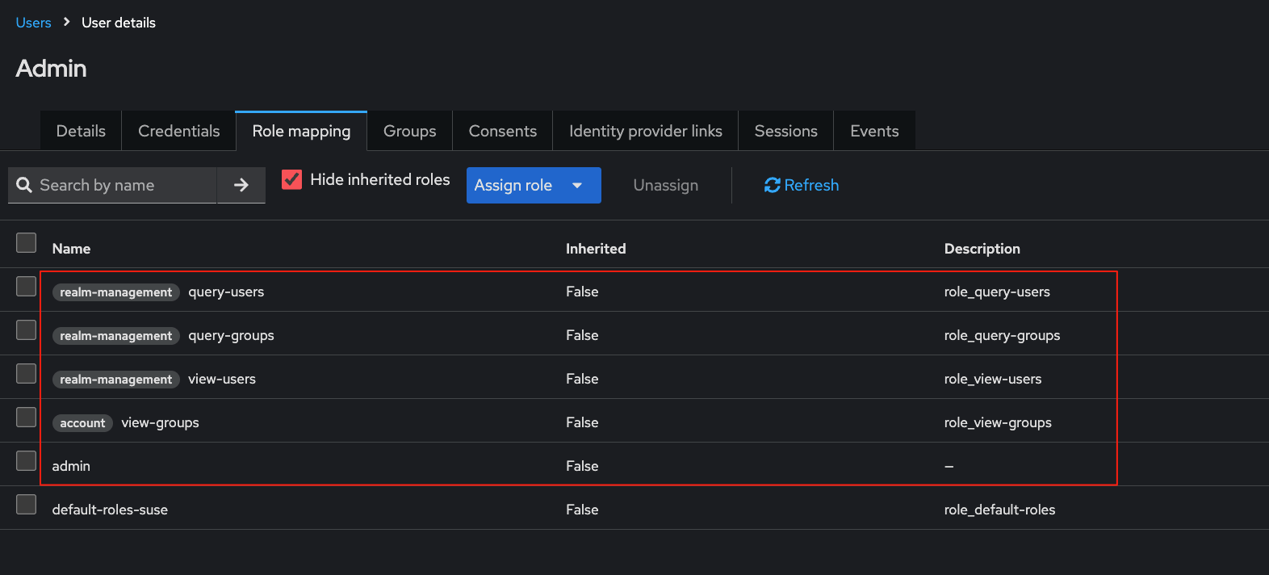This screenshot has height=575, width=1269.
Task: Uncheck Hide inherited roles checkbox
Action: [x=291, y=179]
